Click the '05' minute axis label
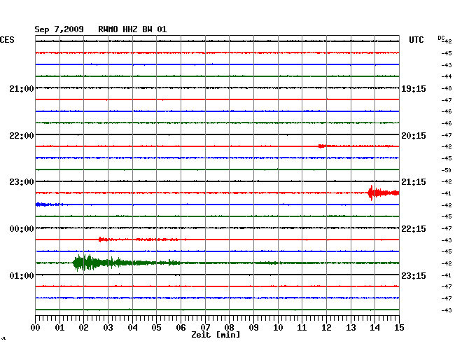The height and width of the screenshot is (346, 455). 156,328
